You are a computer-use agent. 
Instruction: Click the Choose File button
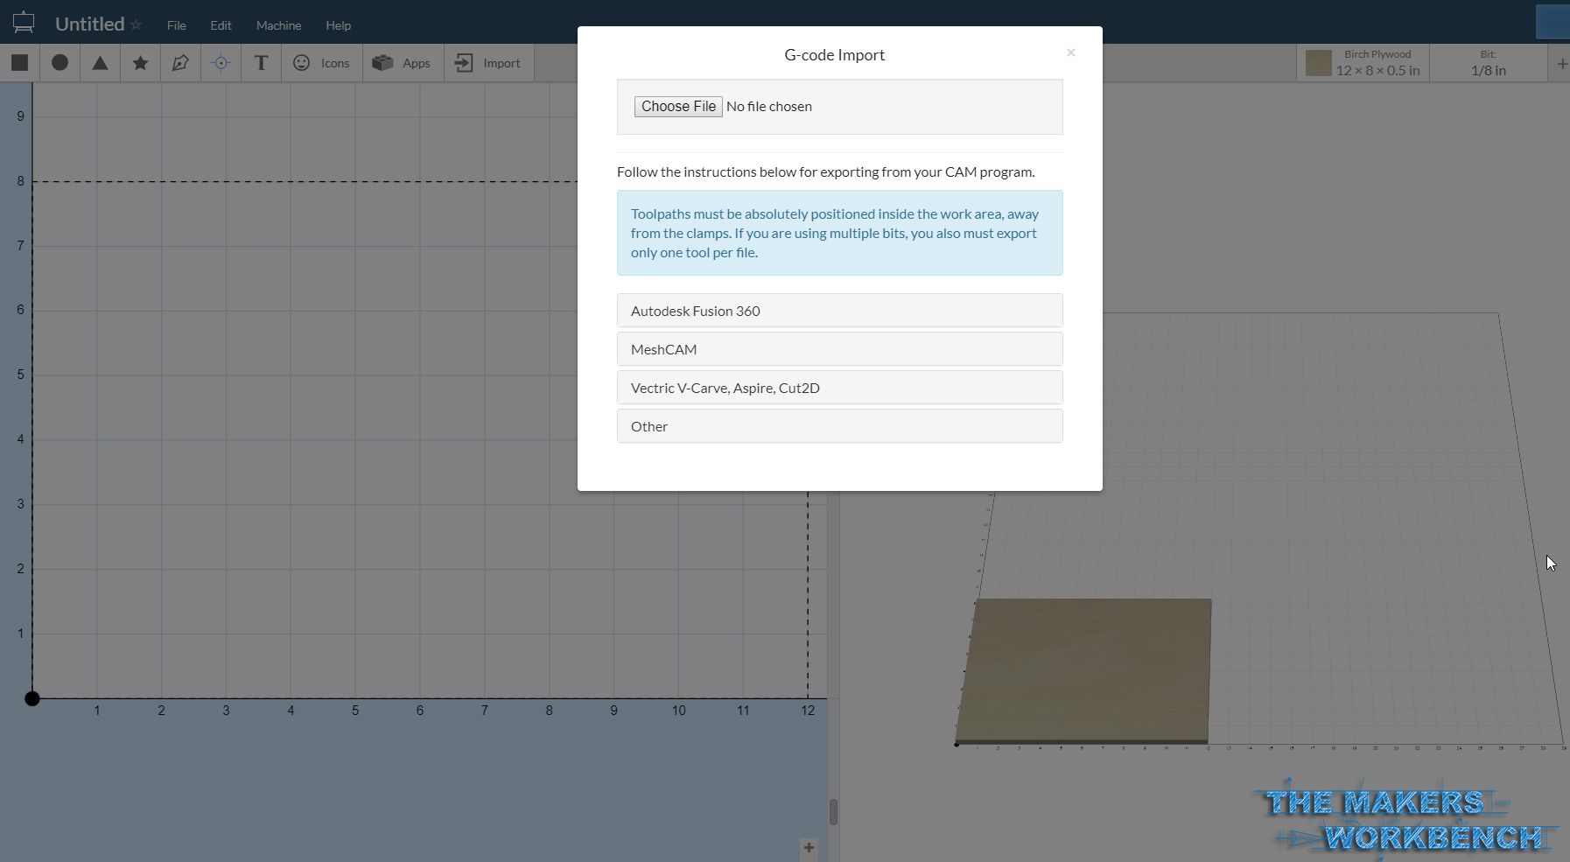point(677,106)
